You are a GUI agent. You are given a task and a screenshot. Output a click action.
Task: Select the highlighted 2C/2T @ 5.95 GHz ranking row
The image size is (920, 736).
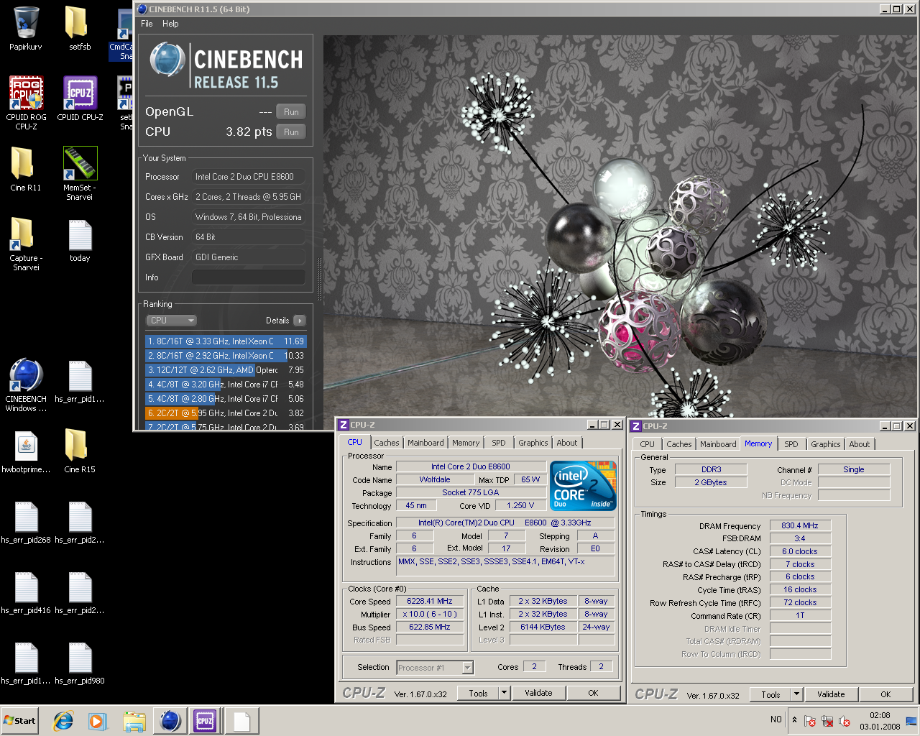tap(226, 413)
